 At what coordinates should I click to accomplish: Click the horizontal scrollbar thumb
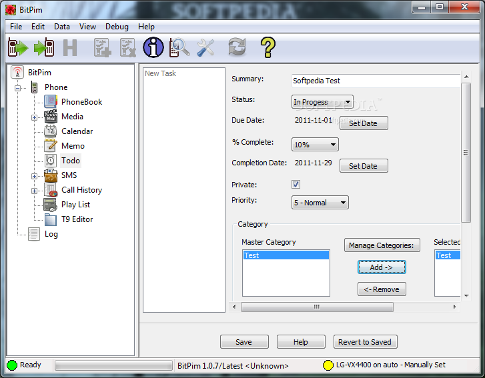(317, 307)
